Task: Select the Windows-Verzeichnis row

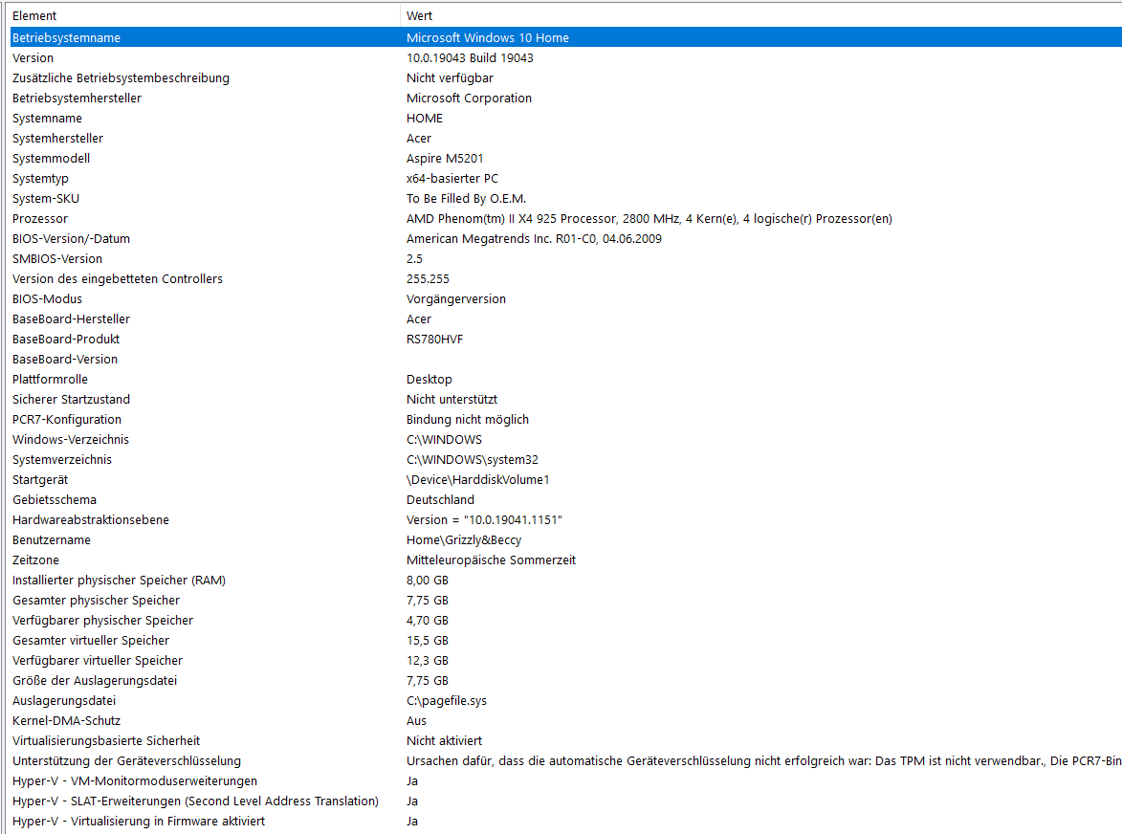Action: [x=566, y=438]
